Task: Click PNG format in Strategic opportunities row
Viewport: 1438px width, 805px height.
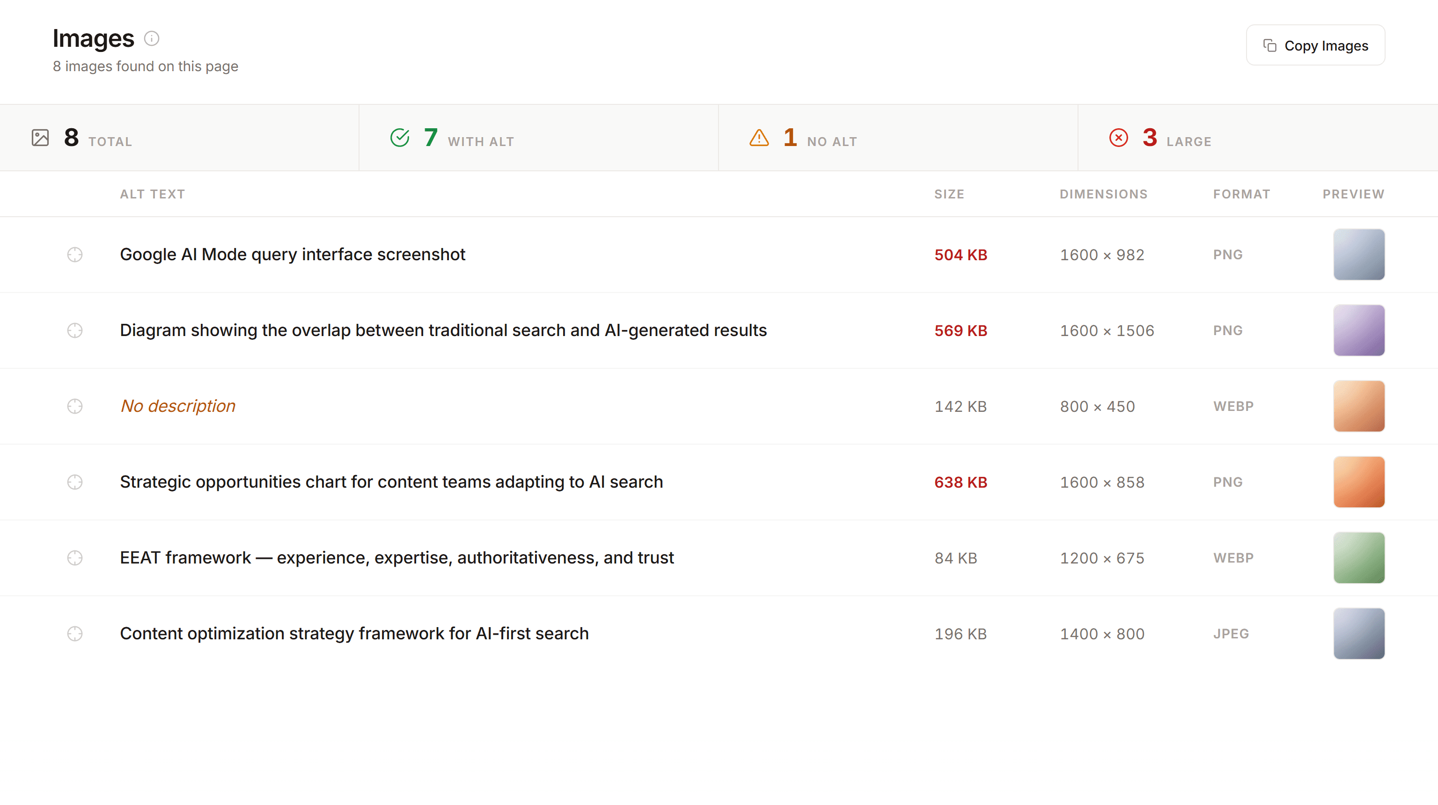Action: pyautogui.click(x=1227, y=483)
